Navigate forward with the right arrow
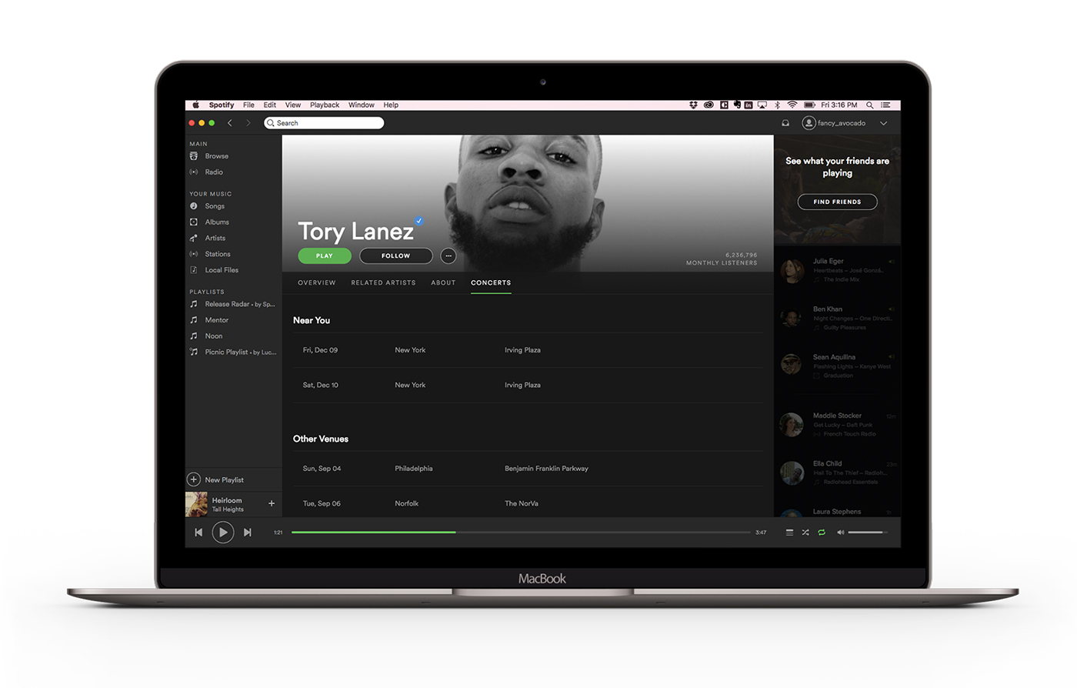Image resolution: width=1077 pixels, height=688 pixels. 248,123
